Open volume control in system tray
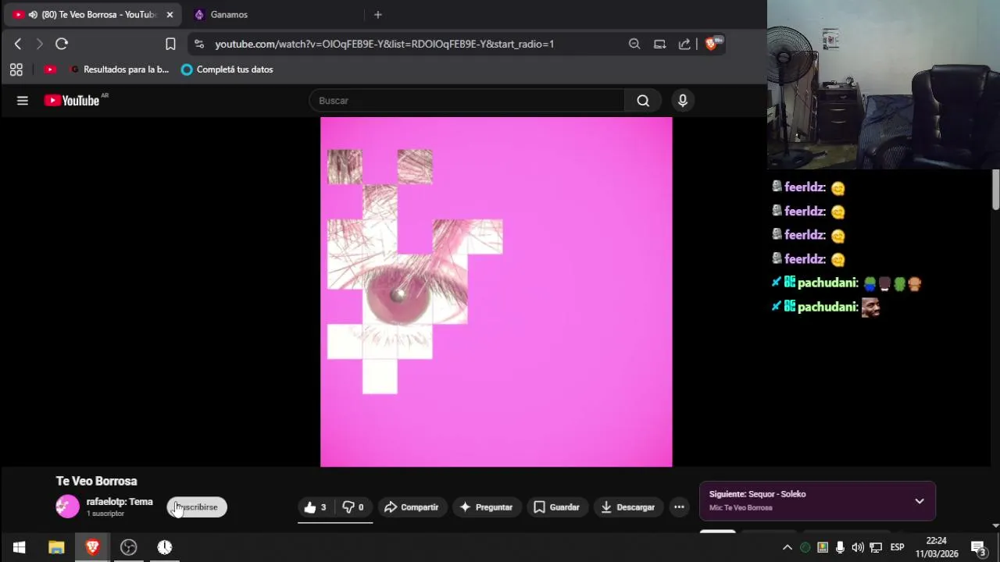This screenshot has height=562, width=1000. [858, 547]
